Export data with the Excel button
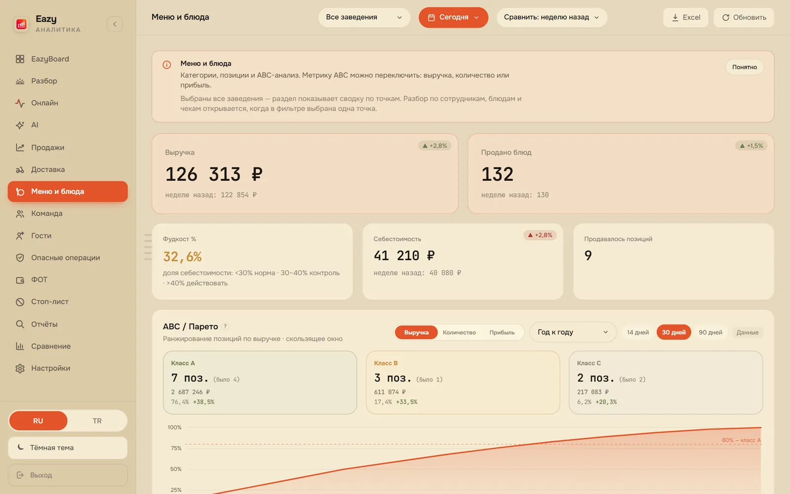 686,17
